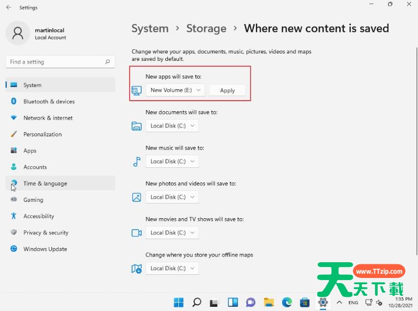The image size is (418, 311).
Task: Open Microsoft Edge from the taskbar
Action: [287, 302]
